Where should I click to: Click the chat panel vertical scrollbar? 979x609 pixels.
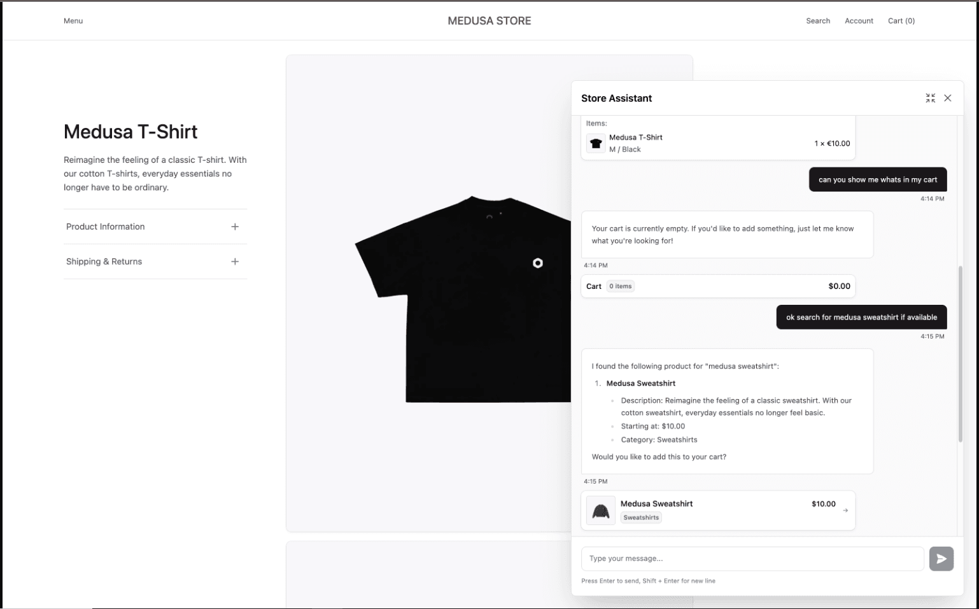[x=960, y=353]
